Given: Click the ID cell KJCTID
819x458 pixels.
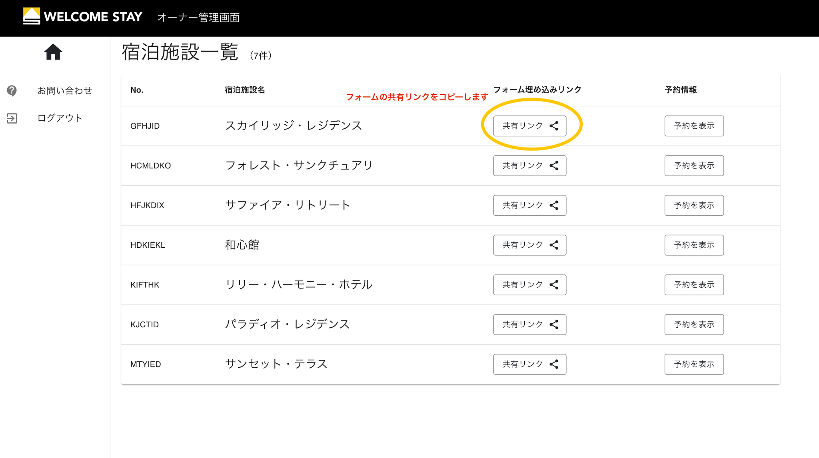Looking at the screenshot, I should pos(144,325).
